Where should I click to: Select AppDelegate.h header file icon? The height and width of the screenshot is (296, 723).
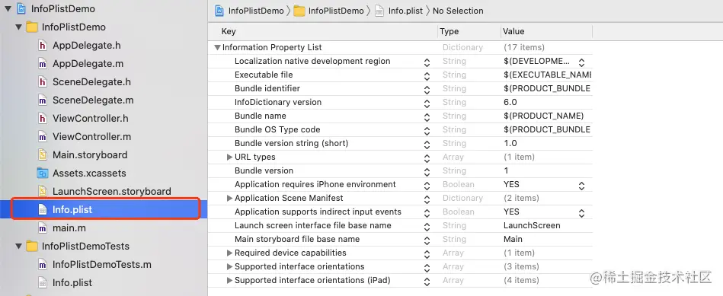[43, 45]
